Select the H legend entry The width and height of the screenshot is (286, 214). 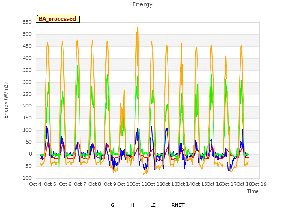[x=128, y=205]
